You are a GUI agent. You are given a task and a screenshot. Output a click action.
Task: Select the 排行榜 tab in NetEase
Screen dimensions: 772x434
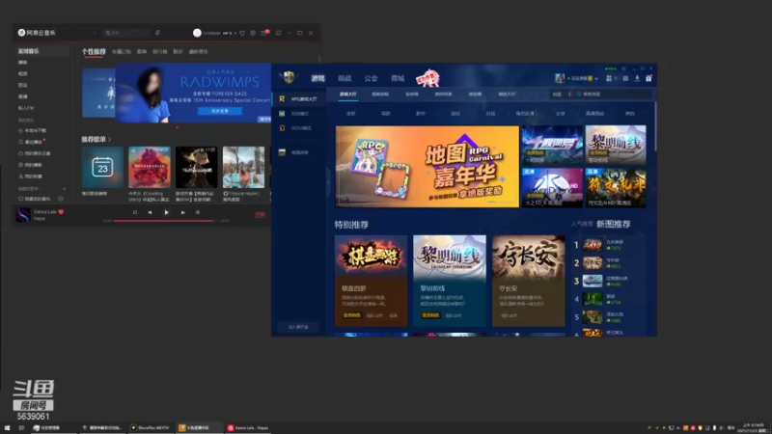159,52
